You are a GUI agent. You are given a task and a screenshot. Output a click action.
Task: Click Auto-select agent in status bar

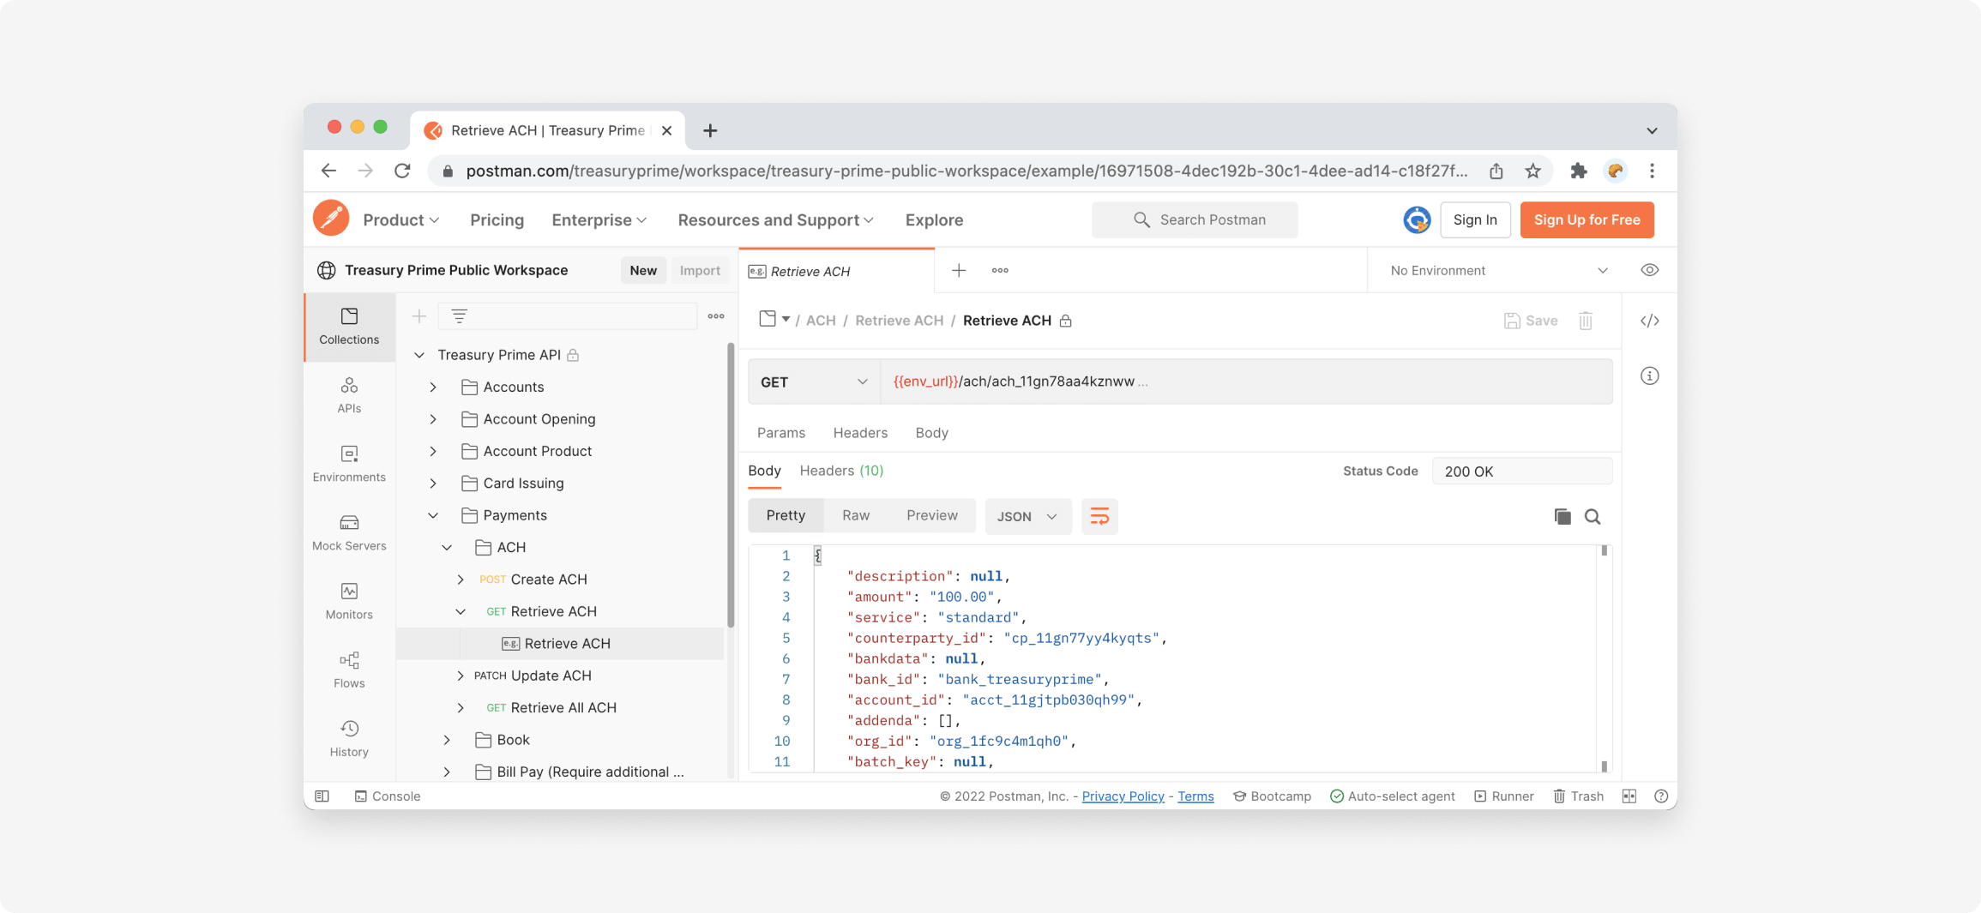(1392, 796)
